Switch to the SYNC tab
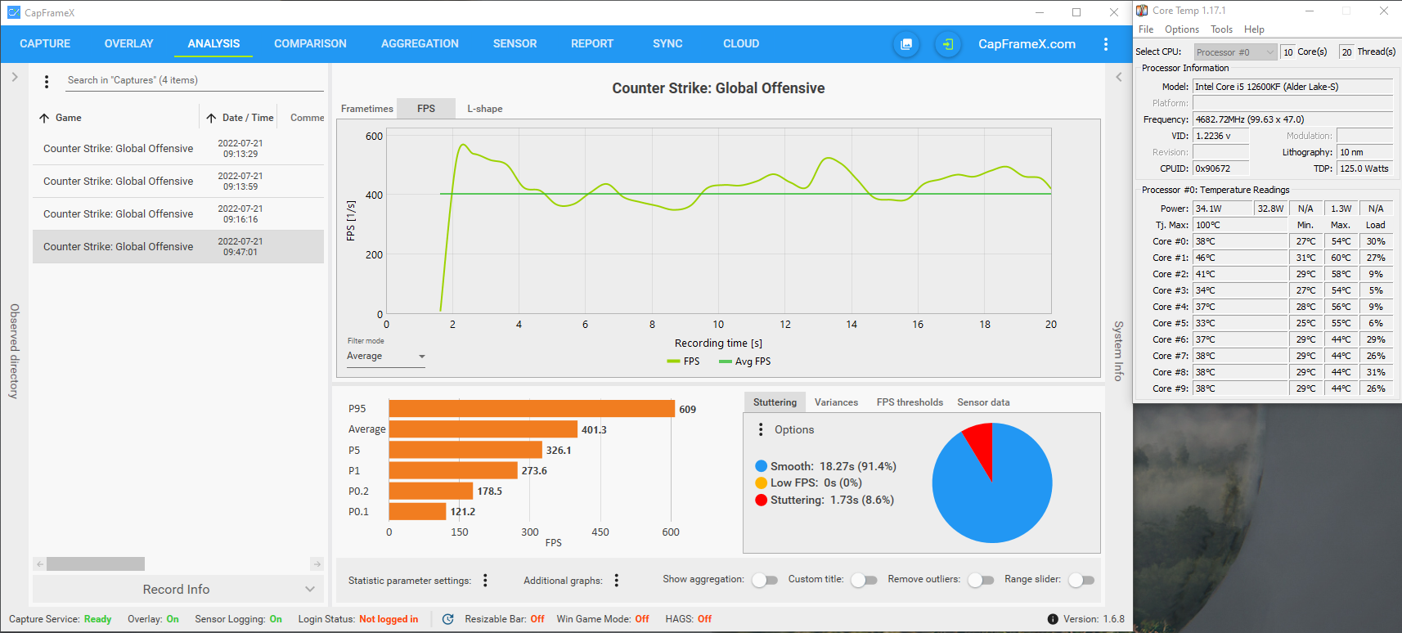The width and height of the screenshot is (1402, 633). pos(667,43)
